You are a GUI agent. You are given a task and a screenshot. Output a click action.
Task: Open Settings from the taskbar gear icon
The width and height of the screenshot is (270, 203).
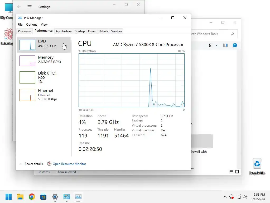click(x=55, y=197)
